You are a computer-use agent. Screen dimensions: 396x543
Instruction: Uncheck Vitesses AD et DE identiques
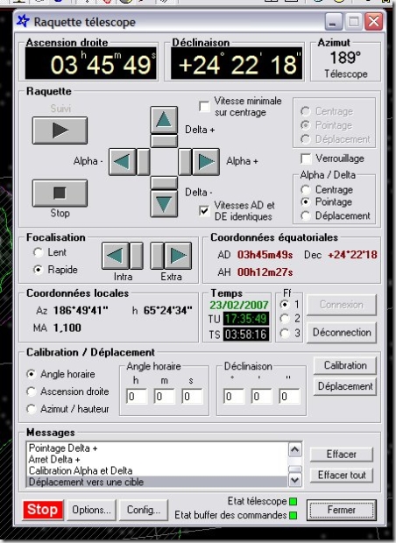[204, 210]
